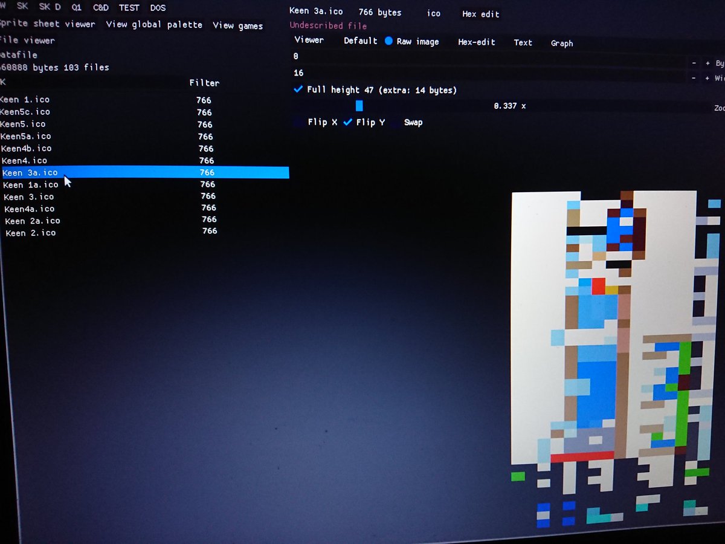Click the zoom slider handle

[359, 106]
